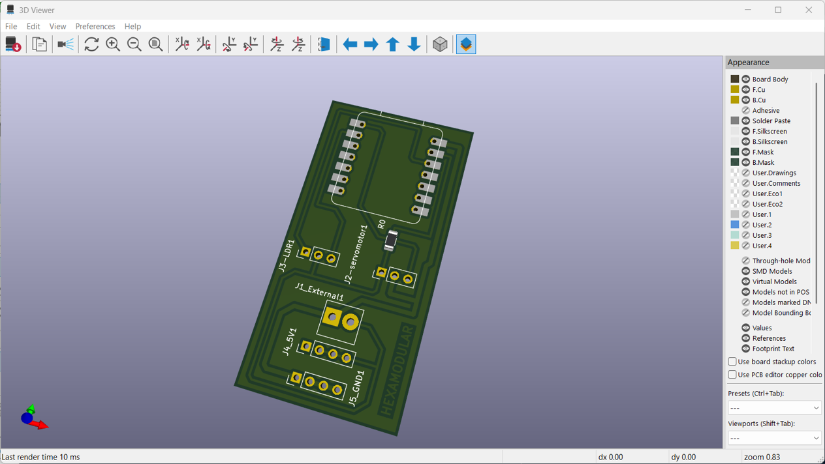
Task: Toggle the Appearance manager layers icon
Action: click(x=466, y=44)
